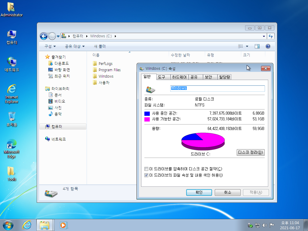Select the 일반 tab
This screenshot has height=231, width=308.
pos(149,77)
